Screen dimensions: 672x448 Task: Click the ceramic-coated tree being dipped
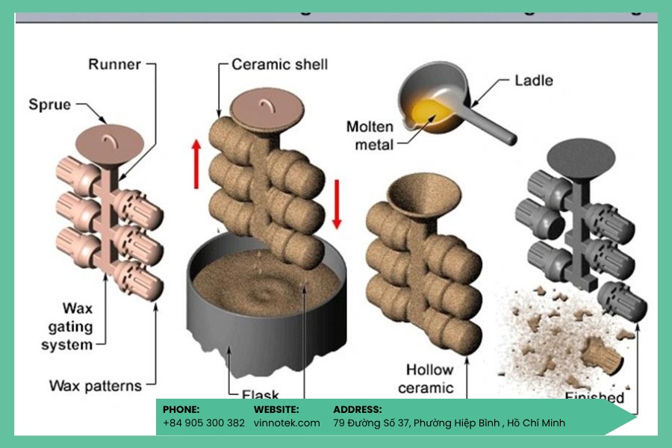coord(267,178)
